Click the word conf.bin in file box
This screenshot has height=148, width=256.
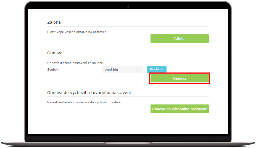112,70
